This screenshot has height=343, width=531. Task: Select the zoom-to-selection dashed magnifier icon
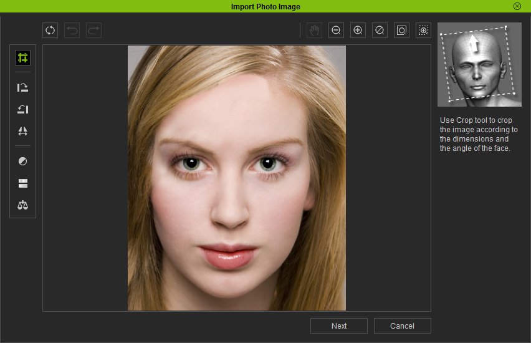[x=423, y=31]
